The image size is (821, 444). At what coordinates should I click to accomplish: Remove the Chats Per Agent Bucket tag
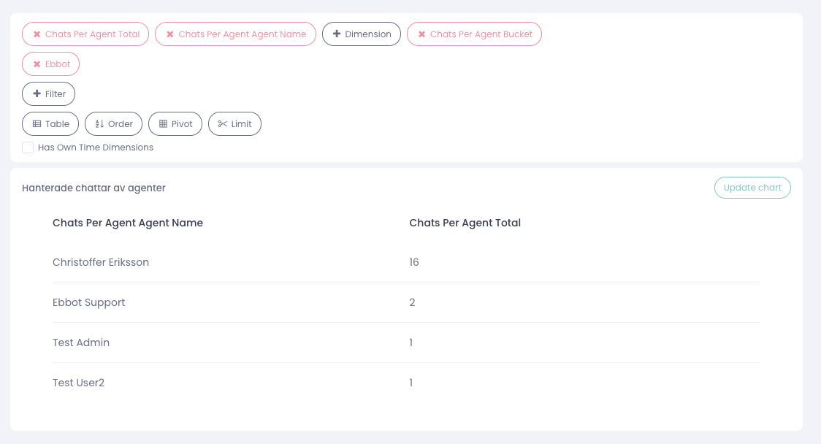[421, 34]
